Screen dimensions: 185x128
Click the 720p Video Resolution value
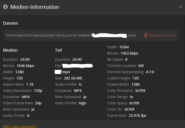[x=37, y=91]
